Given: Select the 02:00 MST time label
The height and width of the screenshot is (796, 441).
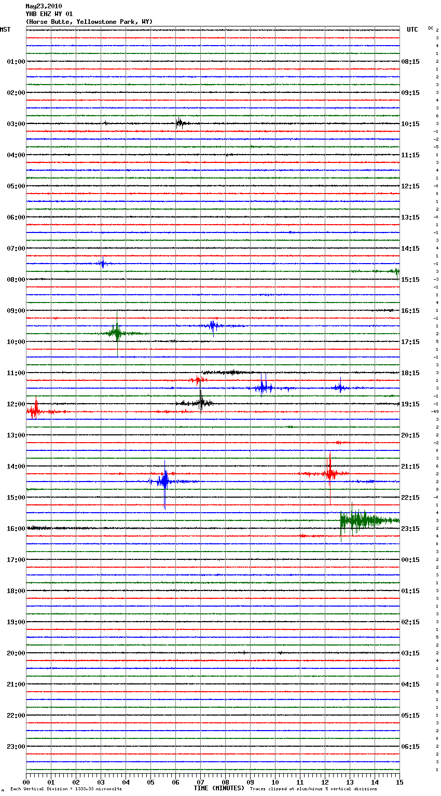Looking at the screenshot, I should (16, 93).
